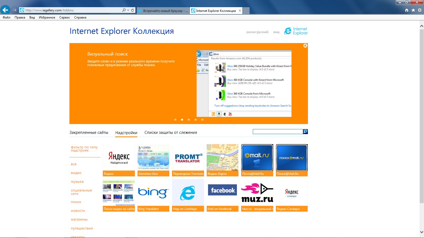The width and height of the screenshot is (424, 238).
Task: Open the Home page icon
Action: (x=407, y=10)
